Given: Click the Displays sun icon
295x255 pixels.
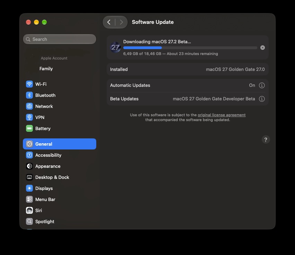Looking at the screenshot, I should tap(29, 188).
